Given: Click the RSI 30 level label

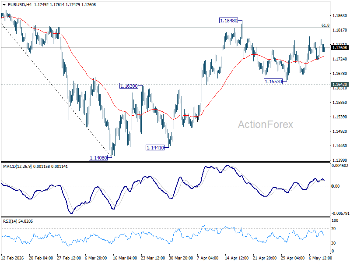Looking at the screenshot, I should pyautogui.click(x=333, y=243).
